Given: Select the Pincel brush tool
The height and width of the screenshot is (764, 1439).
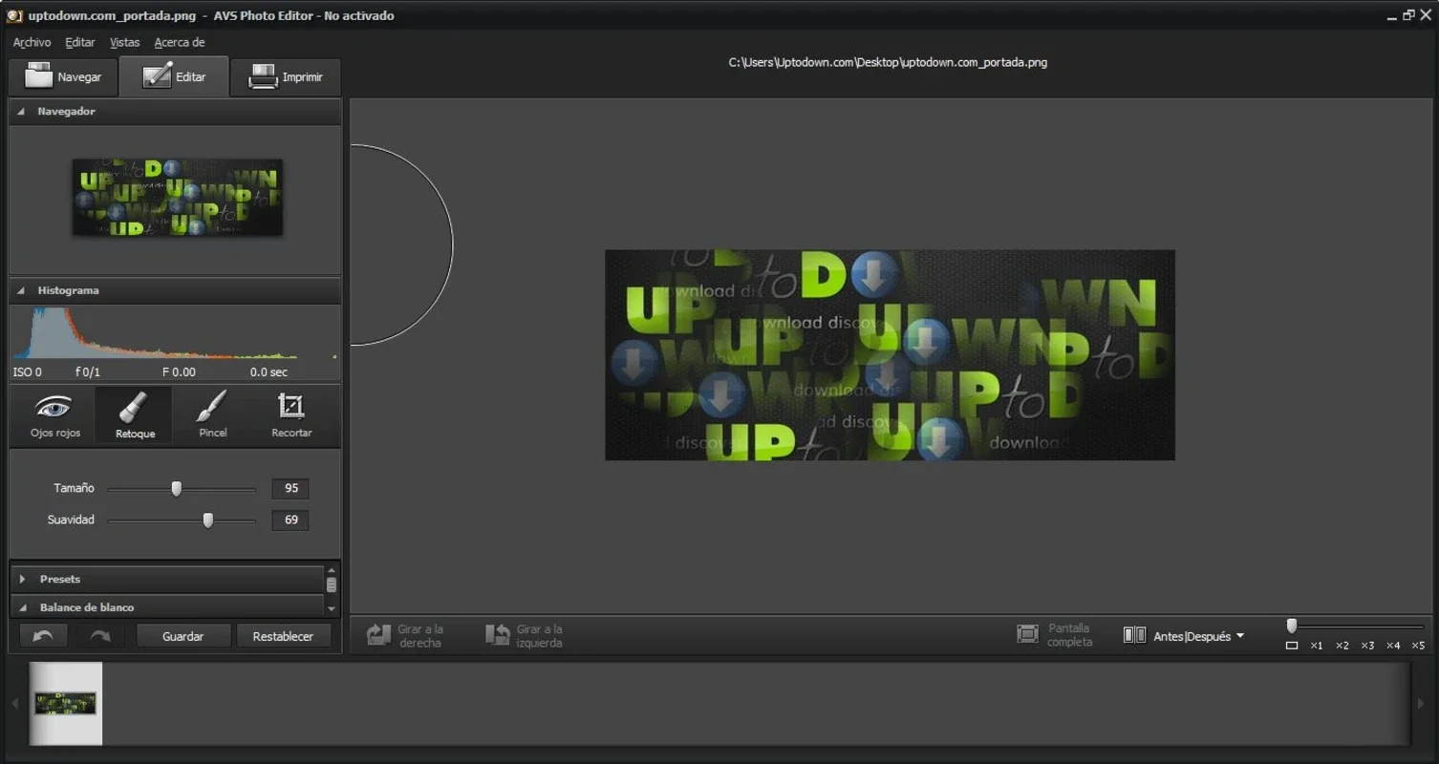Looking at the screenshot, I should click(x=212, y=414).
